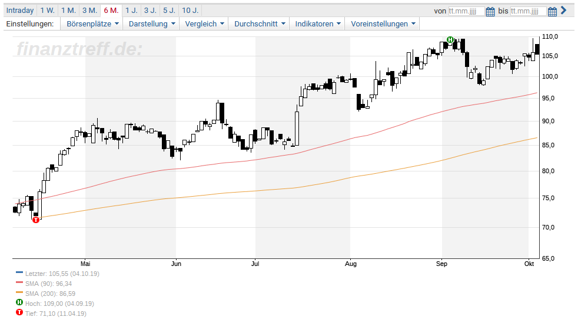Open the Indikatoren dropdown
The height and width of the screenshot is (320, 578).
317,23
